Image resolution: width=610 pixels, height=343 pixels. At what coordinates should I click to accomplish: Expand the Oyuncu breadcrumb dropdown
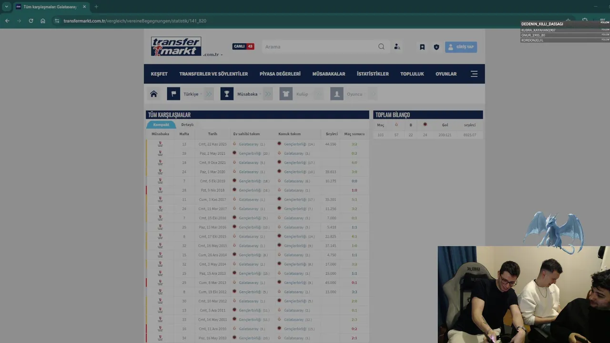tap(365, 94)
